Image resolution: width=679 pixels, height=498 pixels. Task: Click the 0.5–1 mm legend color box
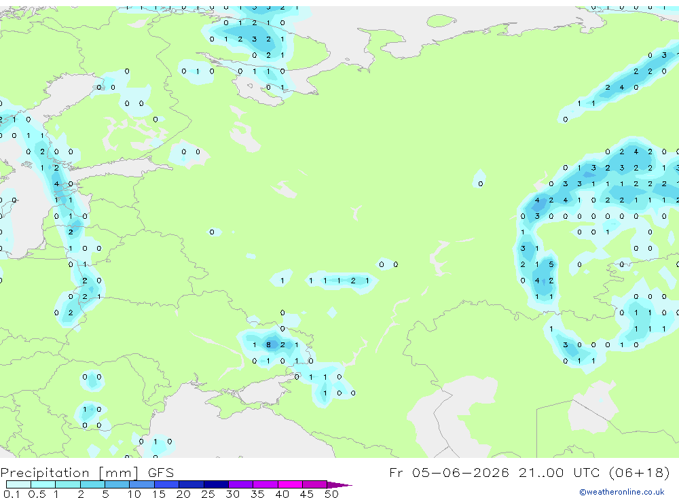[43, 484]
